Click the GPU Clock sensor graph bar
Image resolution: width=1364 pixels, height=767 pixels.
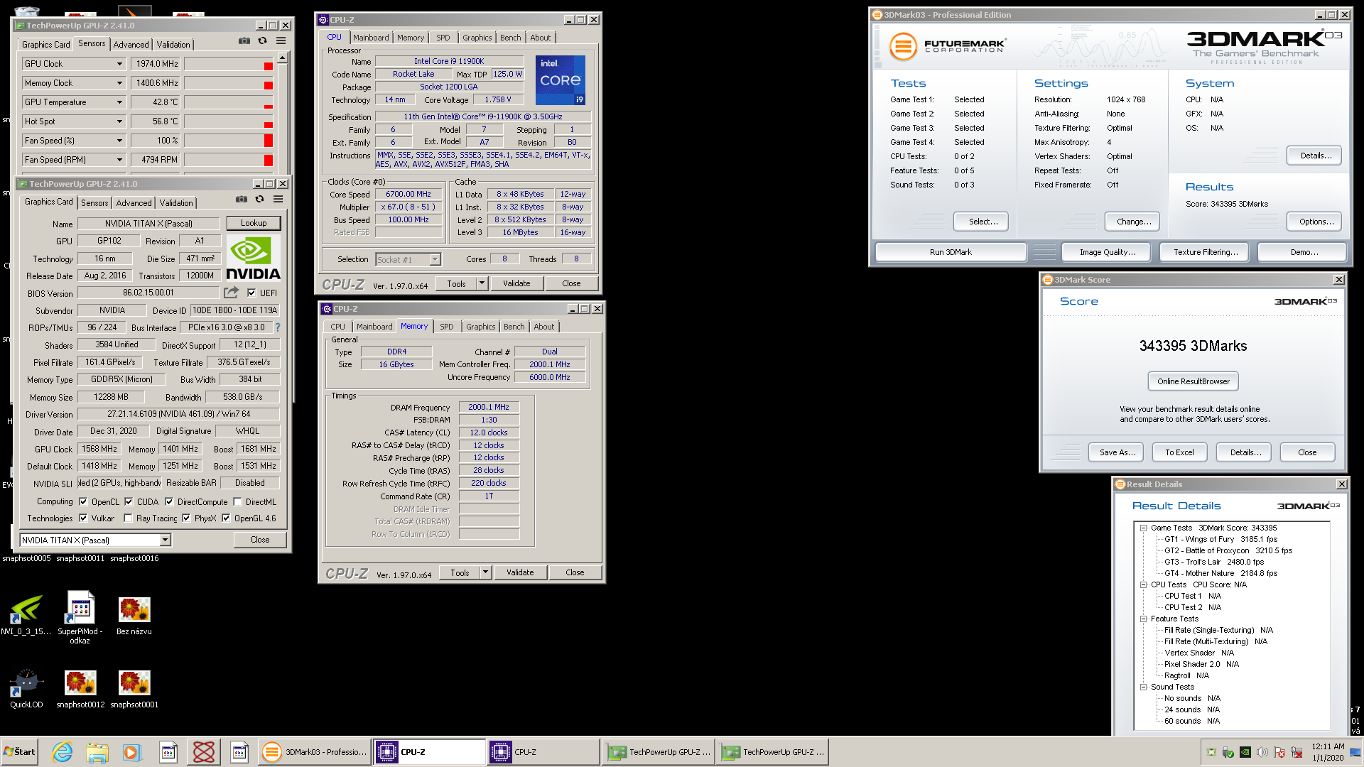[x=229, y=64]
